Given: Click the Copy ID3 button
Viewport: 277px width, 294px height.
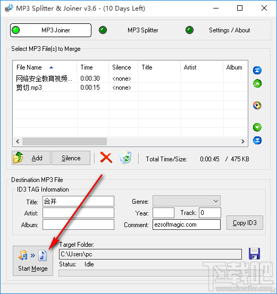Looking at the screenshot, I should pos(245,222).
